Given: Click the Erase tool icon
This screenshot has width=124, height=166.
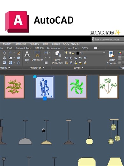Looking at the screenshot, I should 18,53.
